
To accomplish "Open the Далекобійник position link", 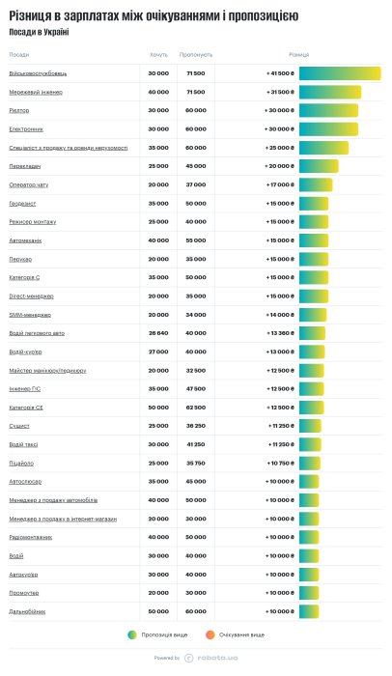I will 27,611.
